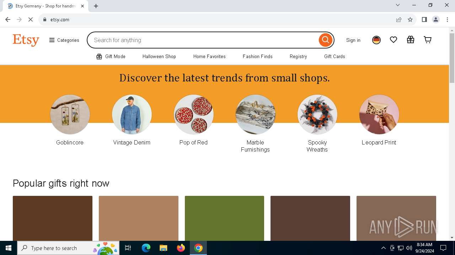
Task: Open Halloween Shop
Action: [159, 56]
